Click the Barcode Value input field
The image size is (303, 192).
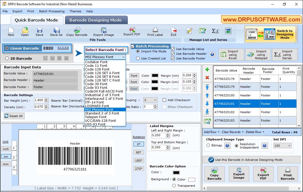pyautogui.click(x=55, y=74)
